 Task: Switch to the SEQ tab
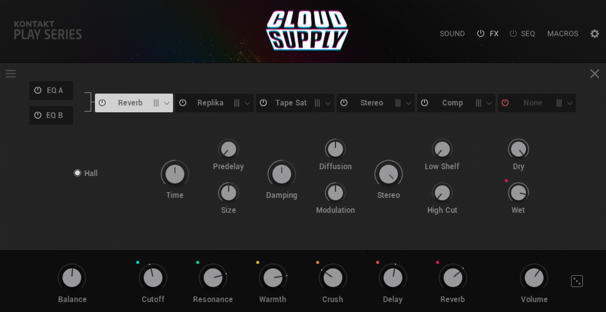click(528, 34)
